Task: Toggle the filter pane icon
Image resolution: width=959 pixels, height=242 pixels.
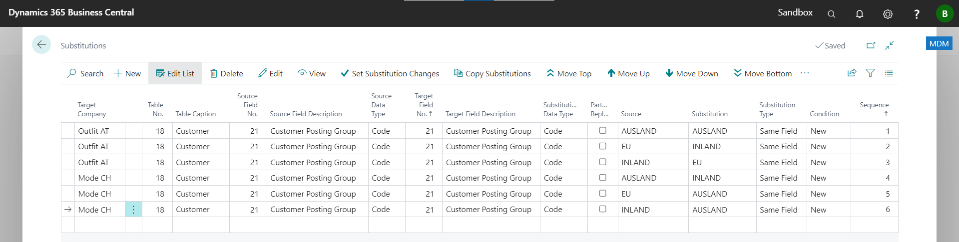Action: 870,73
